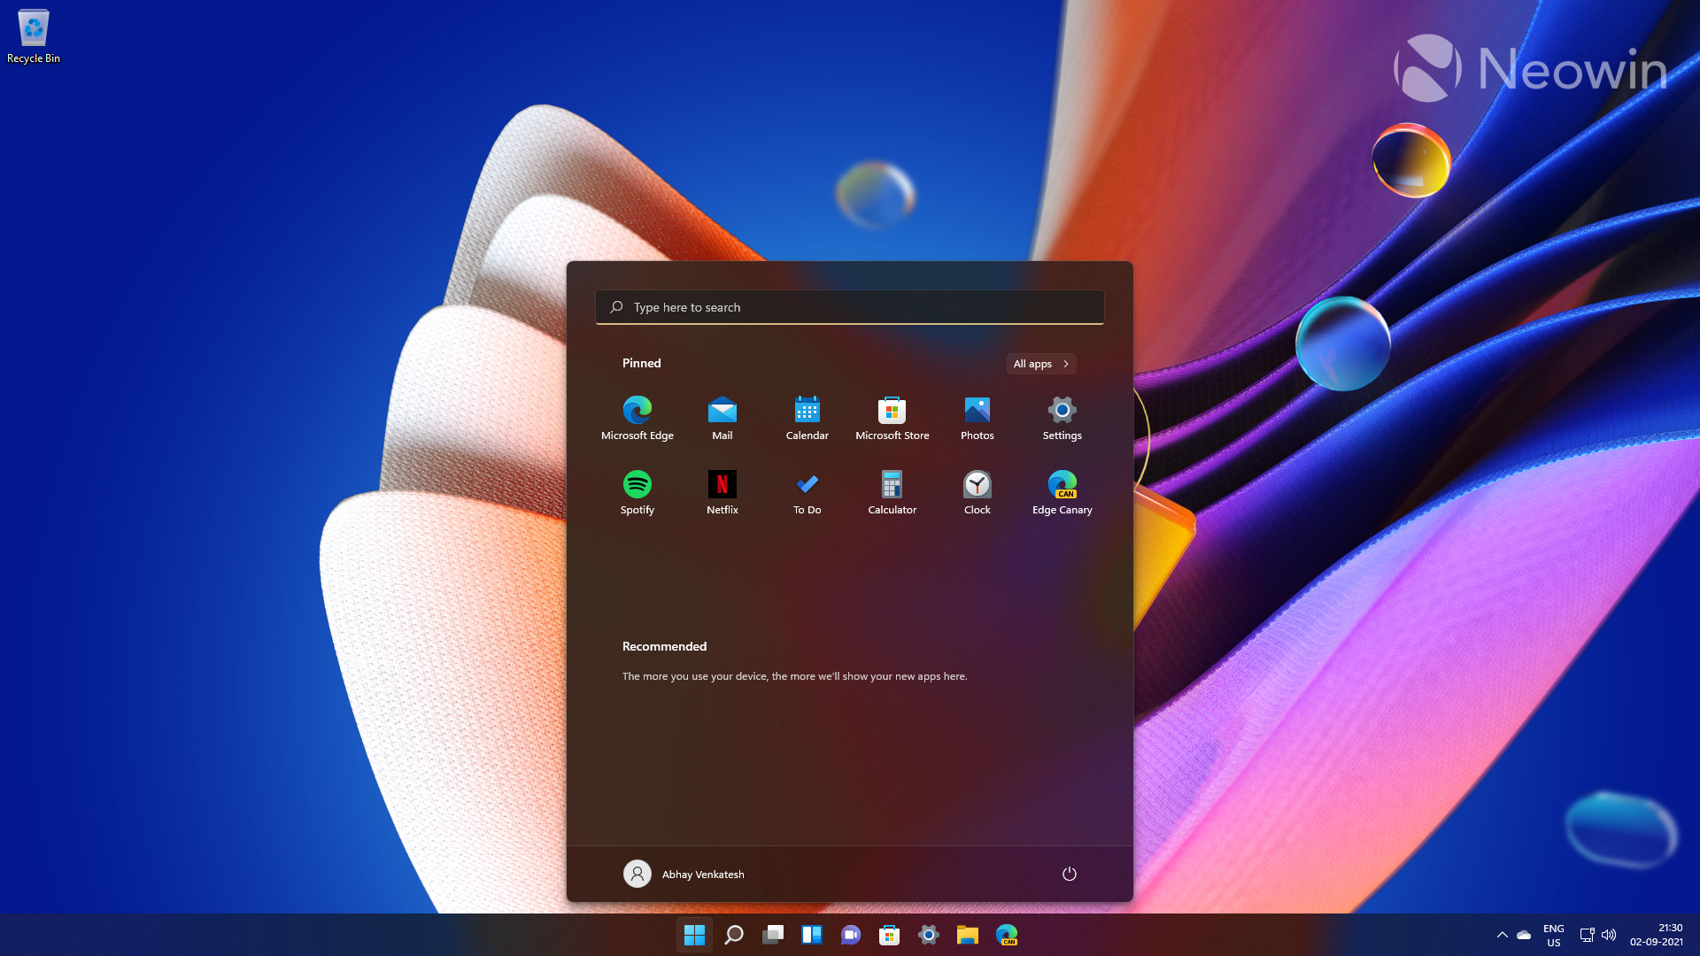Show hidden icons in system tray
Screen dimensions: 1700x956
click(x=1502, y=935)
